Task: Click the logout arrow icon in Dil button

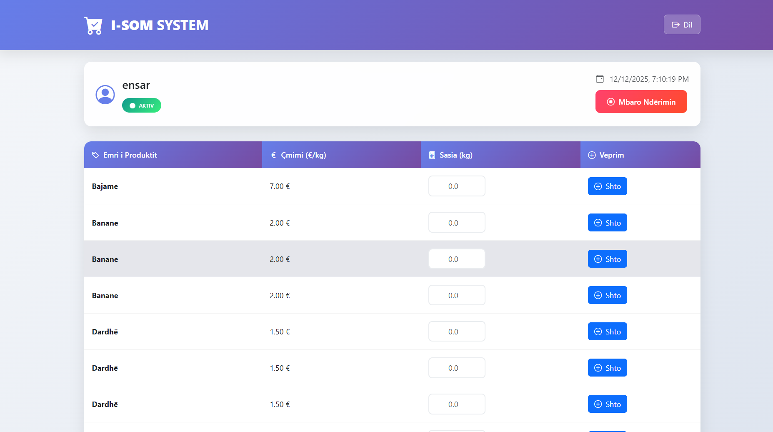Action: (675, 25)
